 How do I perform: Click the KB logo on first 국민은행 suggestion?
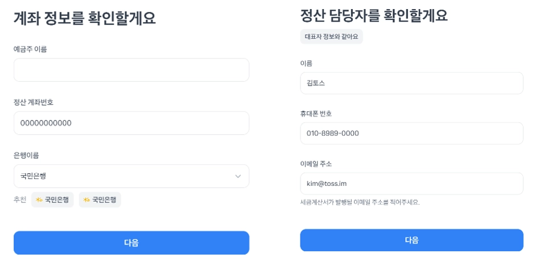click(39, 200)
